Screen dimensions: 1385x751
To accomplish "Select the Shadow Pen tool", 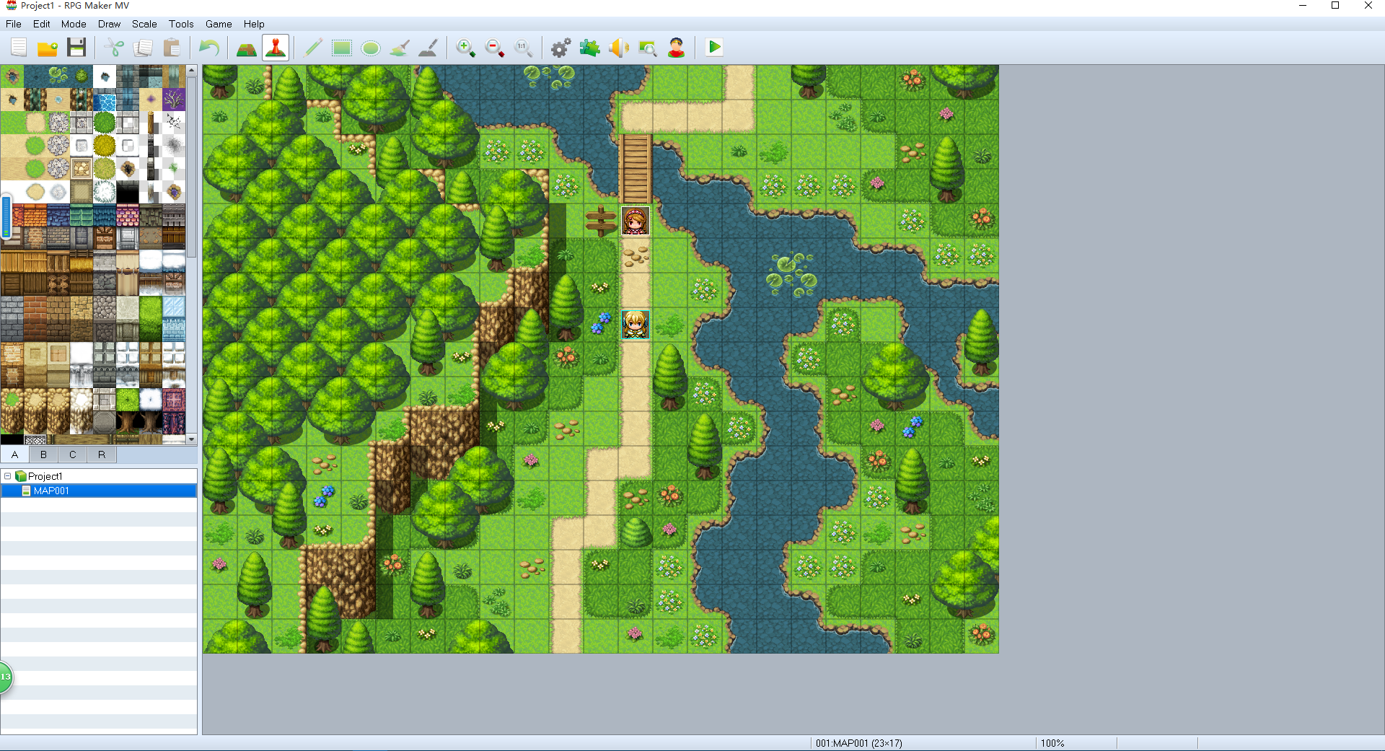I will [428, 48].
